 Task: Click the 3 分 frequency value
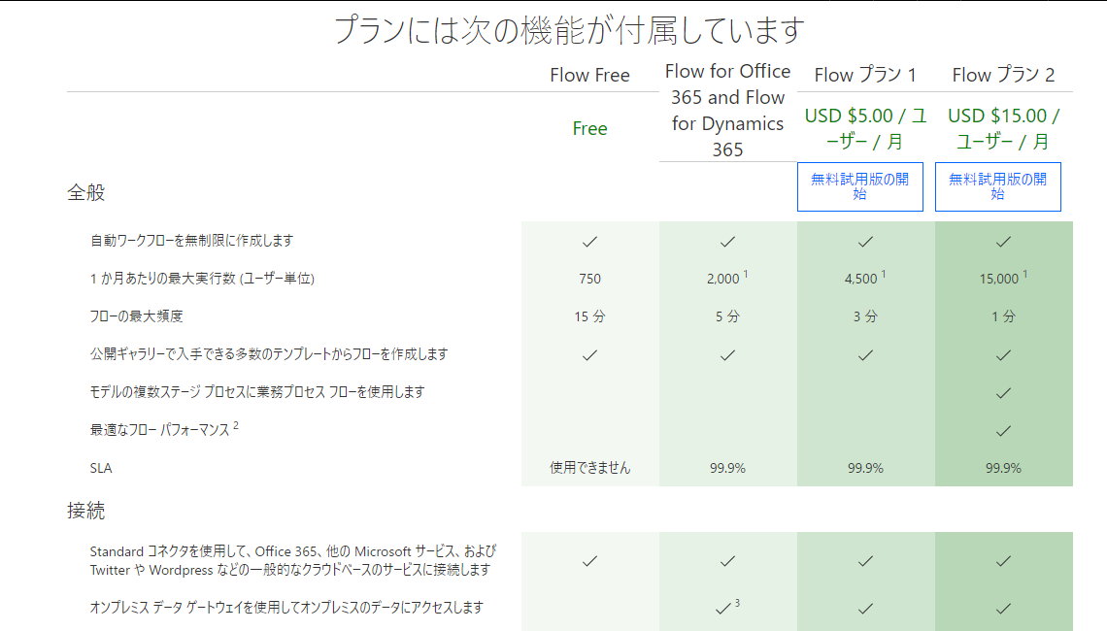coord(865,316)
